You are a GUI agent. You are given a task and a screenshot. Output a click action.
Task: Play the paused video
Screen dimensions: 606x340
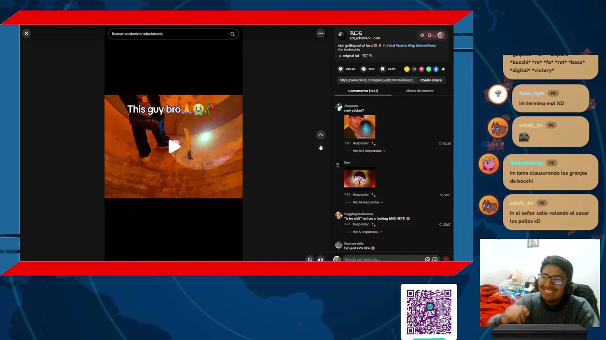coord(174,146)
